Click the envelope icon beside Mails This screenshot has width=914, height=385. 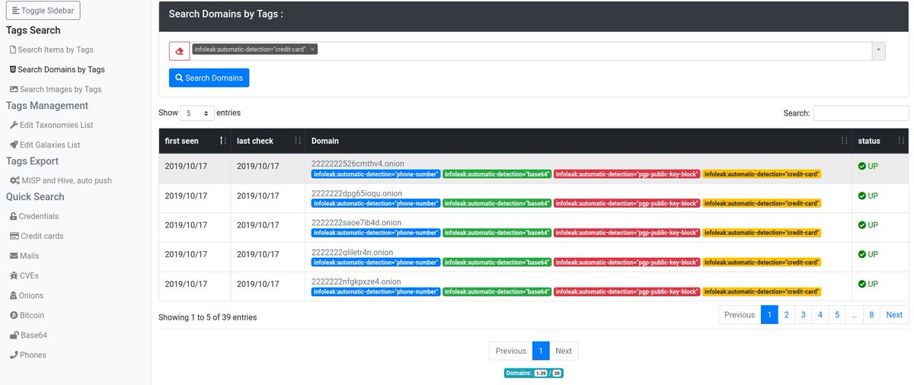[x=14, y=256]
